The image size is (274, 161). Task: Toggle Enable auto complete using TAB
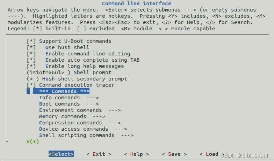pos(31,60)
